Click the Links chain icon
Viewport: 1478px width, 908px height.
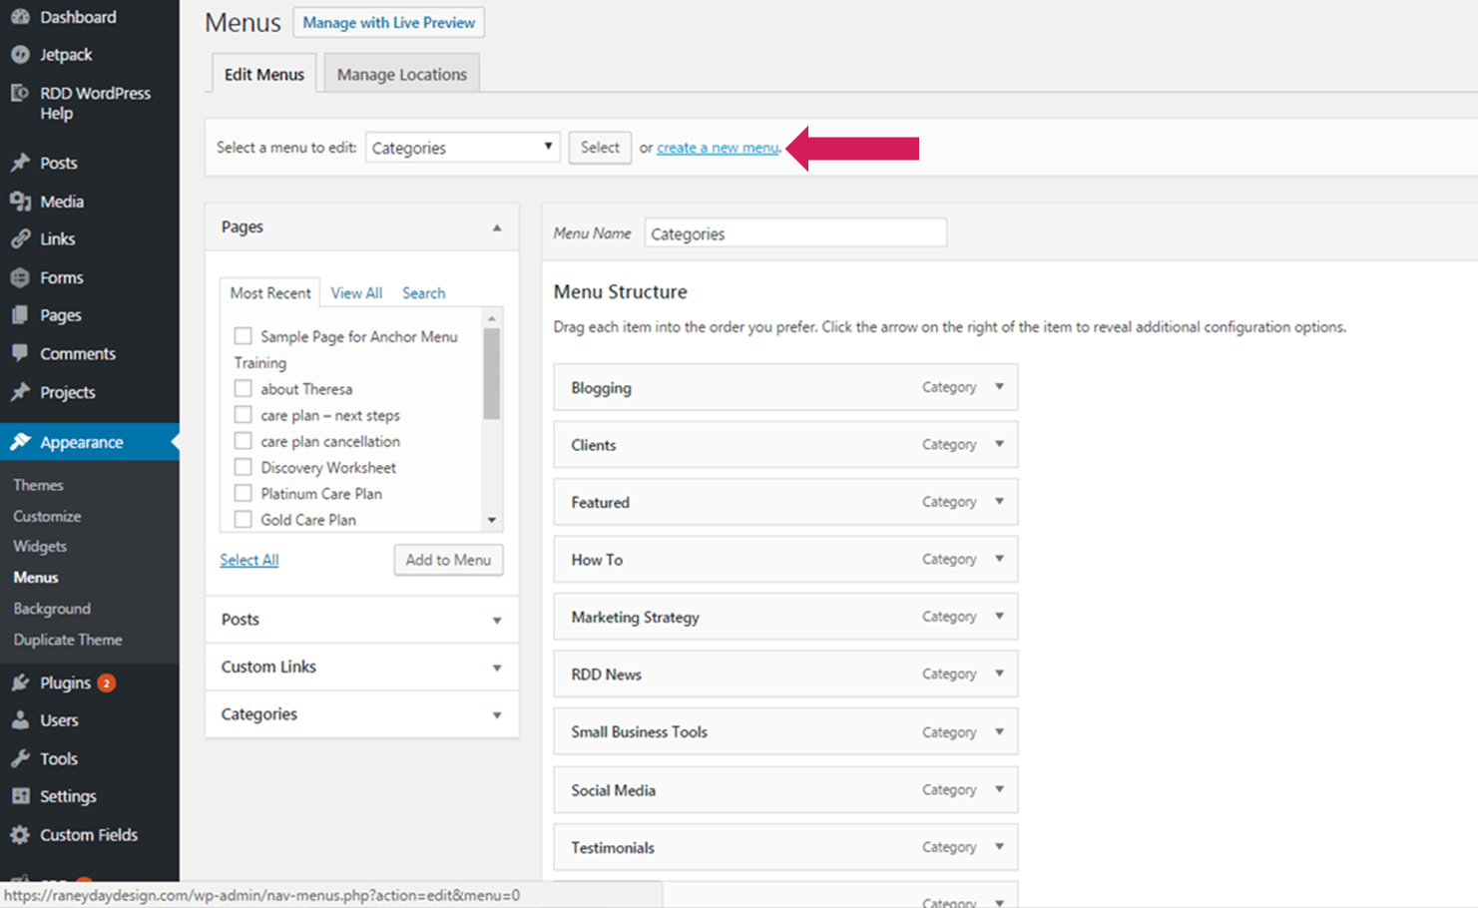coord(20,239)
